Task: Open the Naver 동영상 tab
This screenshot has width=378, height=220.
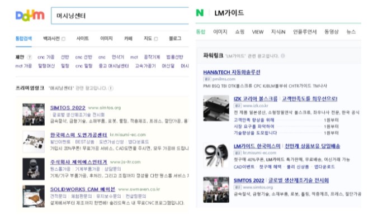Action: [332, 32]
